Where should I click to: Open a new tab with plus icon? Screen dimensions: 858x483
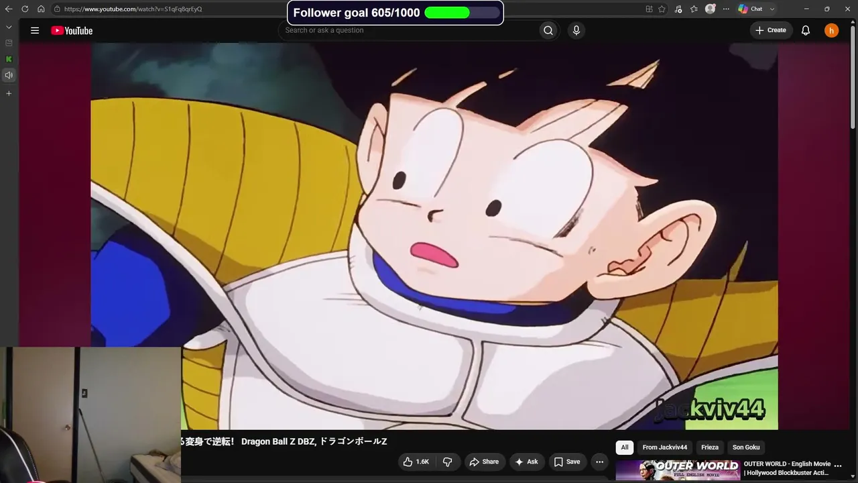(x=9, y=93)
